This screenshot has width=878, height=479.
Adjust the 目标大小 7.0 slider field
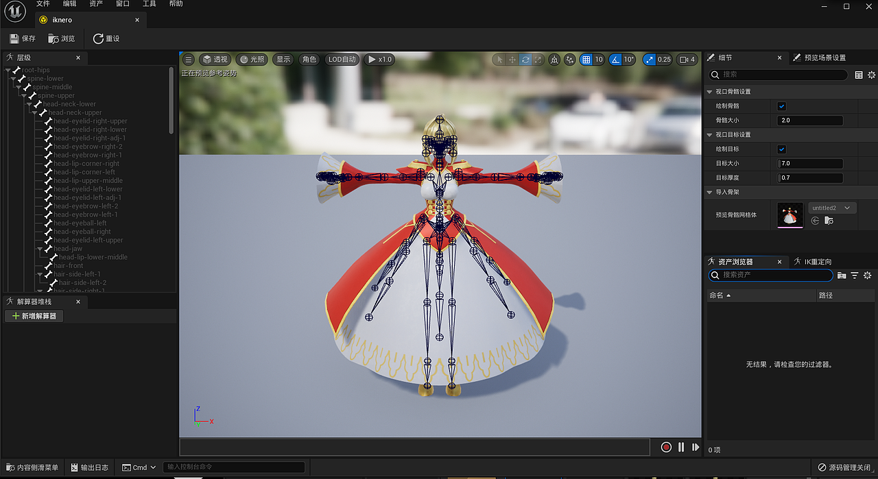click(x=810, y=164)
